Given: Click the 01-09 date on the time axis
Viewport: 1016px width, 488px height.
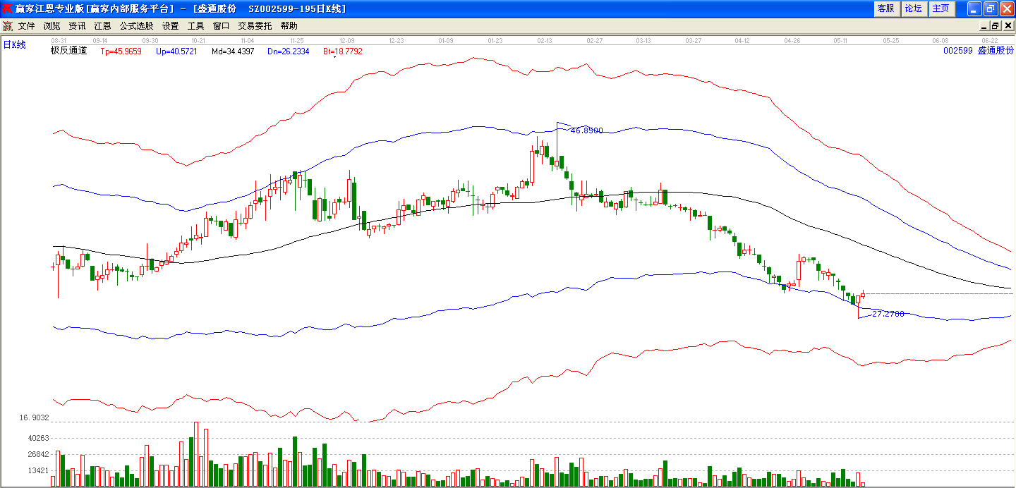Looking at the screenshot, I should [446, 41].
